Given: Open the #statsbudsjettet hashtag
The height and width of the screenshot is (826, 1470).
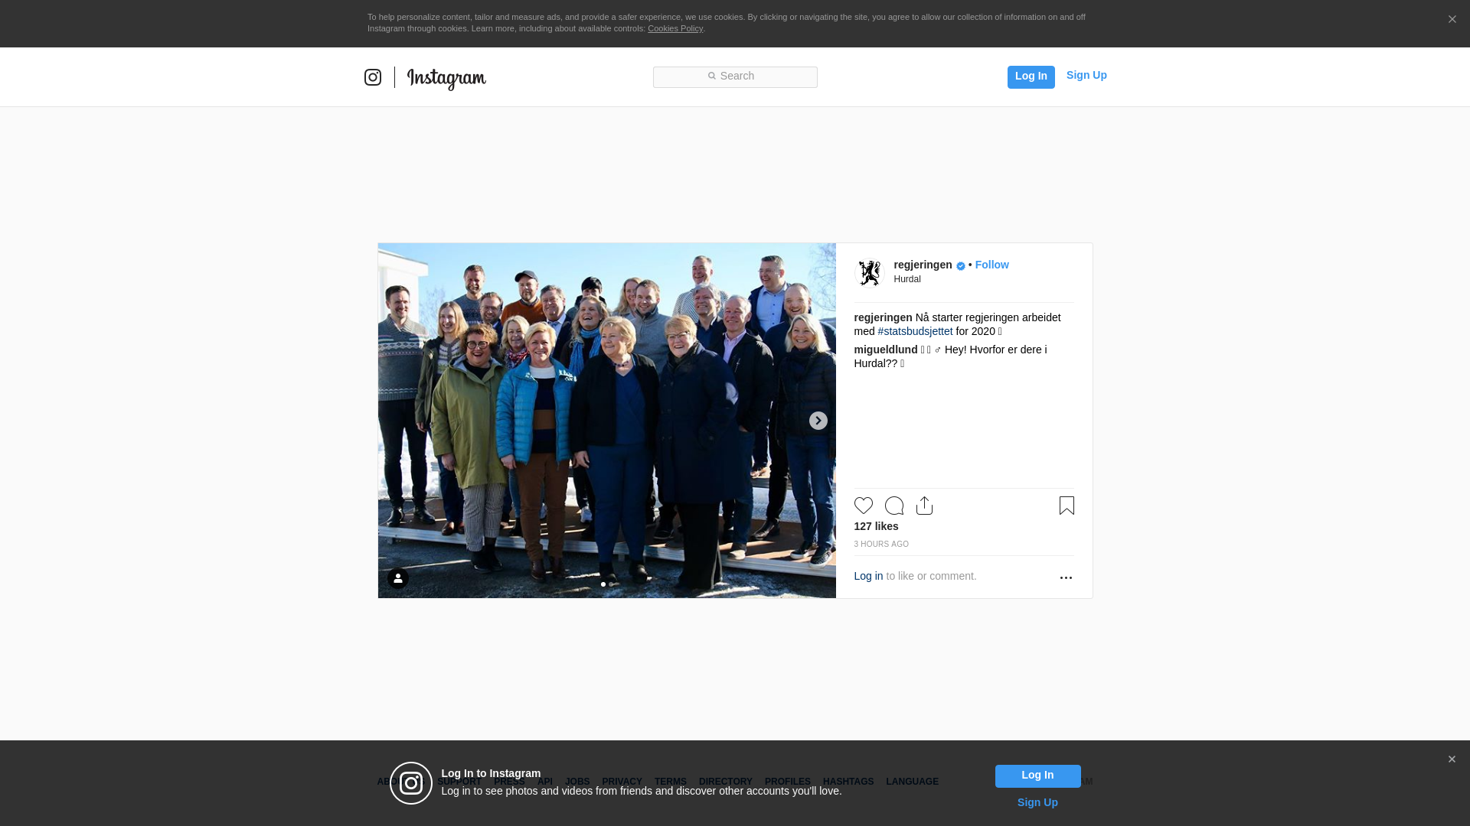Looking at the screenshot, I should click(x=915, y=331).
